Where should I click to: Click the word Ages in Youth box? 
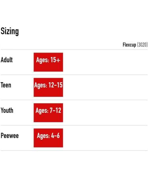(42, 111)
